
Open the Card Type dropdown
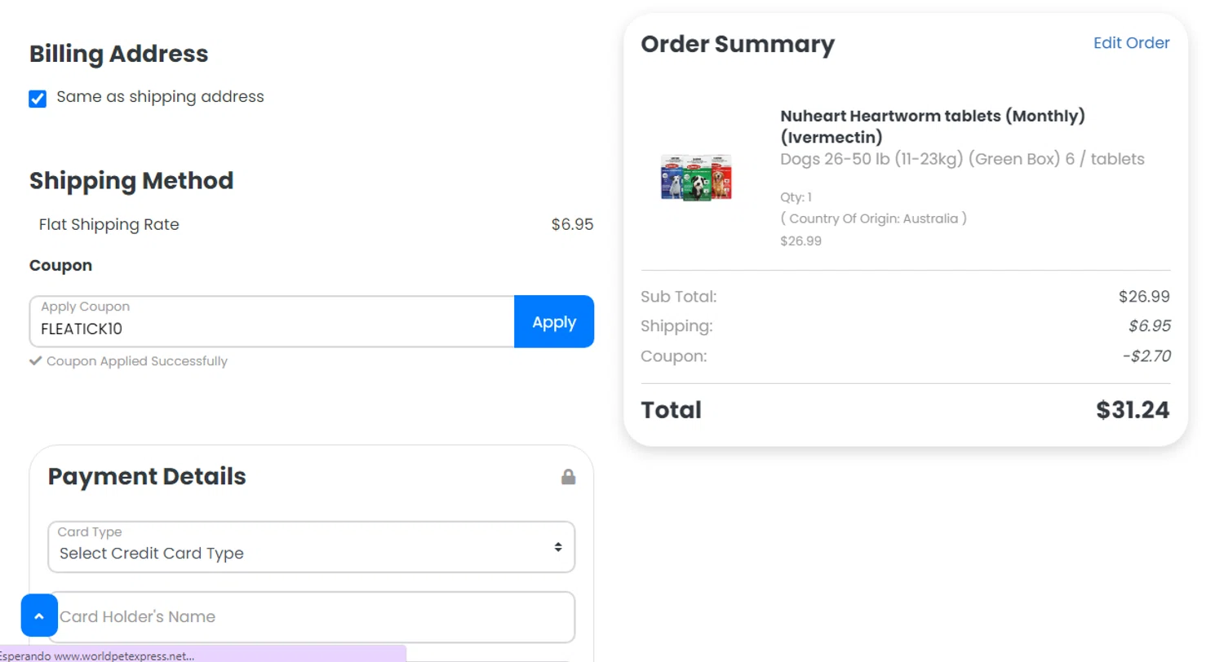(311, 547)
